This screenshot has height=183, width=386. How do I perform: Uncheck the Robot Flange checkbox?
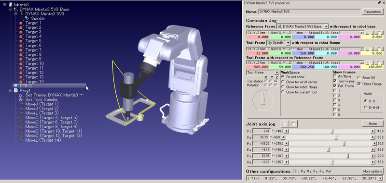[359, 84]
